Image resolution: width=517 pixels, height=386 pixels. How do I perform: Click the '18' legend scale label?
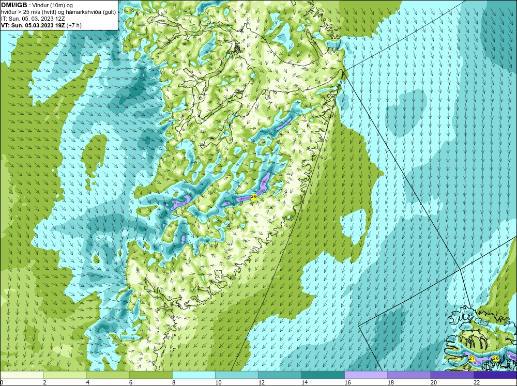pos(390,382)
